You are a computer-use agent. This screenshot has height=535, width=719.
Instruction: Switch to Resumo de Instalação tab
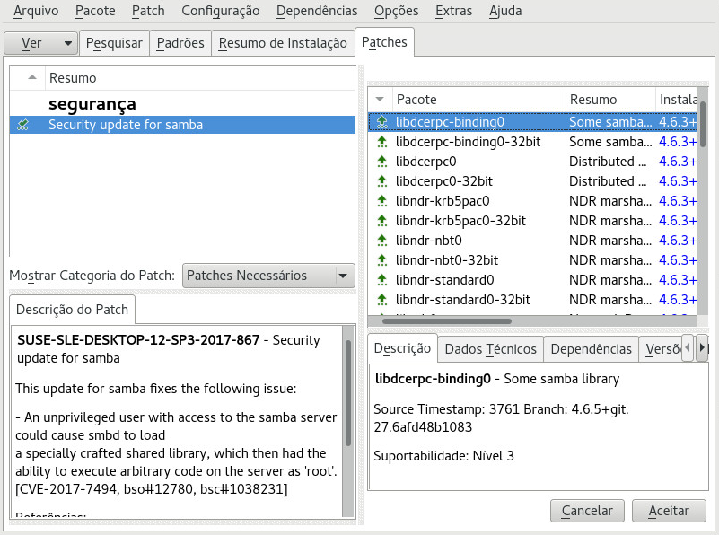(283, 43)
